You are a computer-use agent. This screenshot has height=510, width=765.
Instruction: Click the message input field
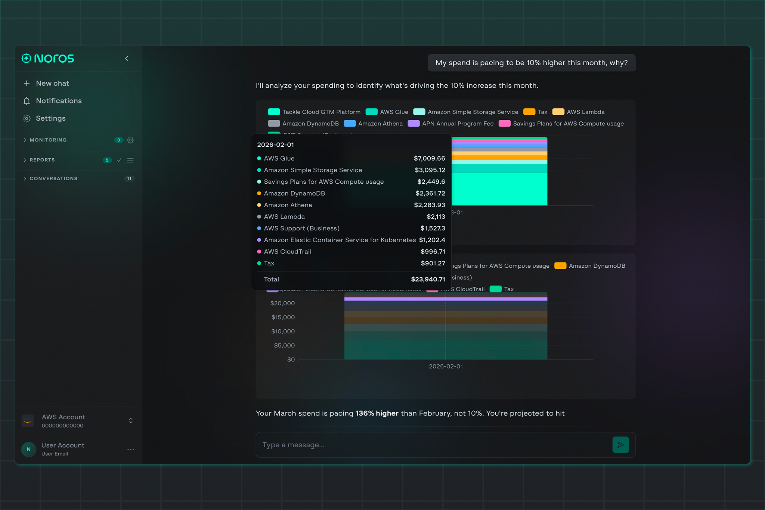click(411, 445)
